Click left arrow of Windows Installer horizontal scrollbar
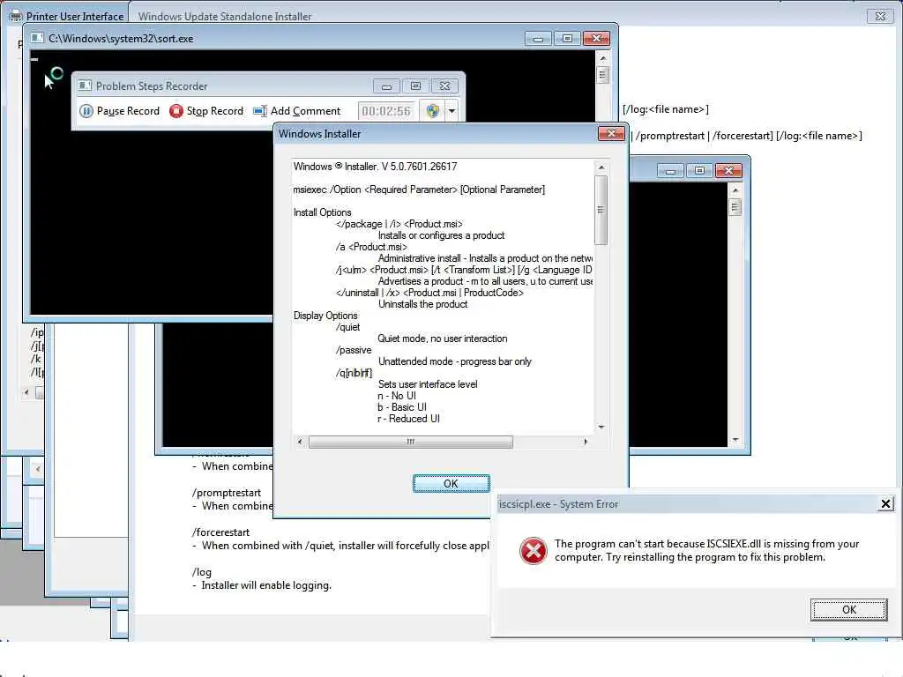903x677 pixels. (x=300, y=442)
